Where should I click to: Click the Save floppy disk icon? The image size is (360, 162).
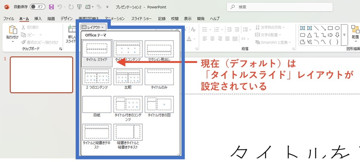pyautogui.click(x=51, y=7)
